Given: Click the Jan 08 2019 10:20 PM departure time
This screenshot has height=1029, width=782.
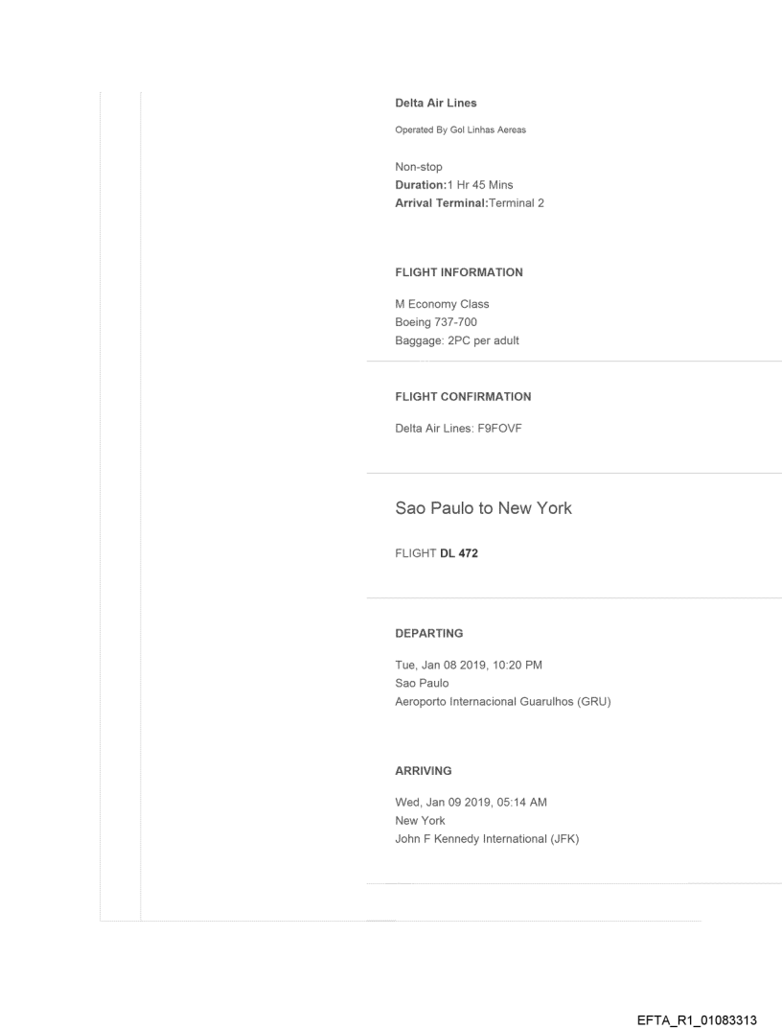Looking at the screenshot, I should tap(469, 666).
